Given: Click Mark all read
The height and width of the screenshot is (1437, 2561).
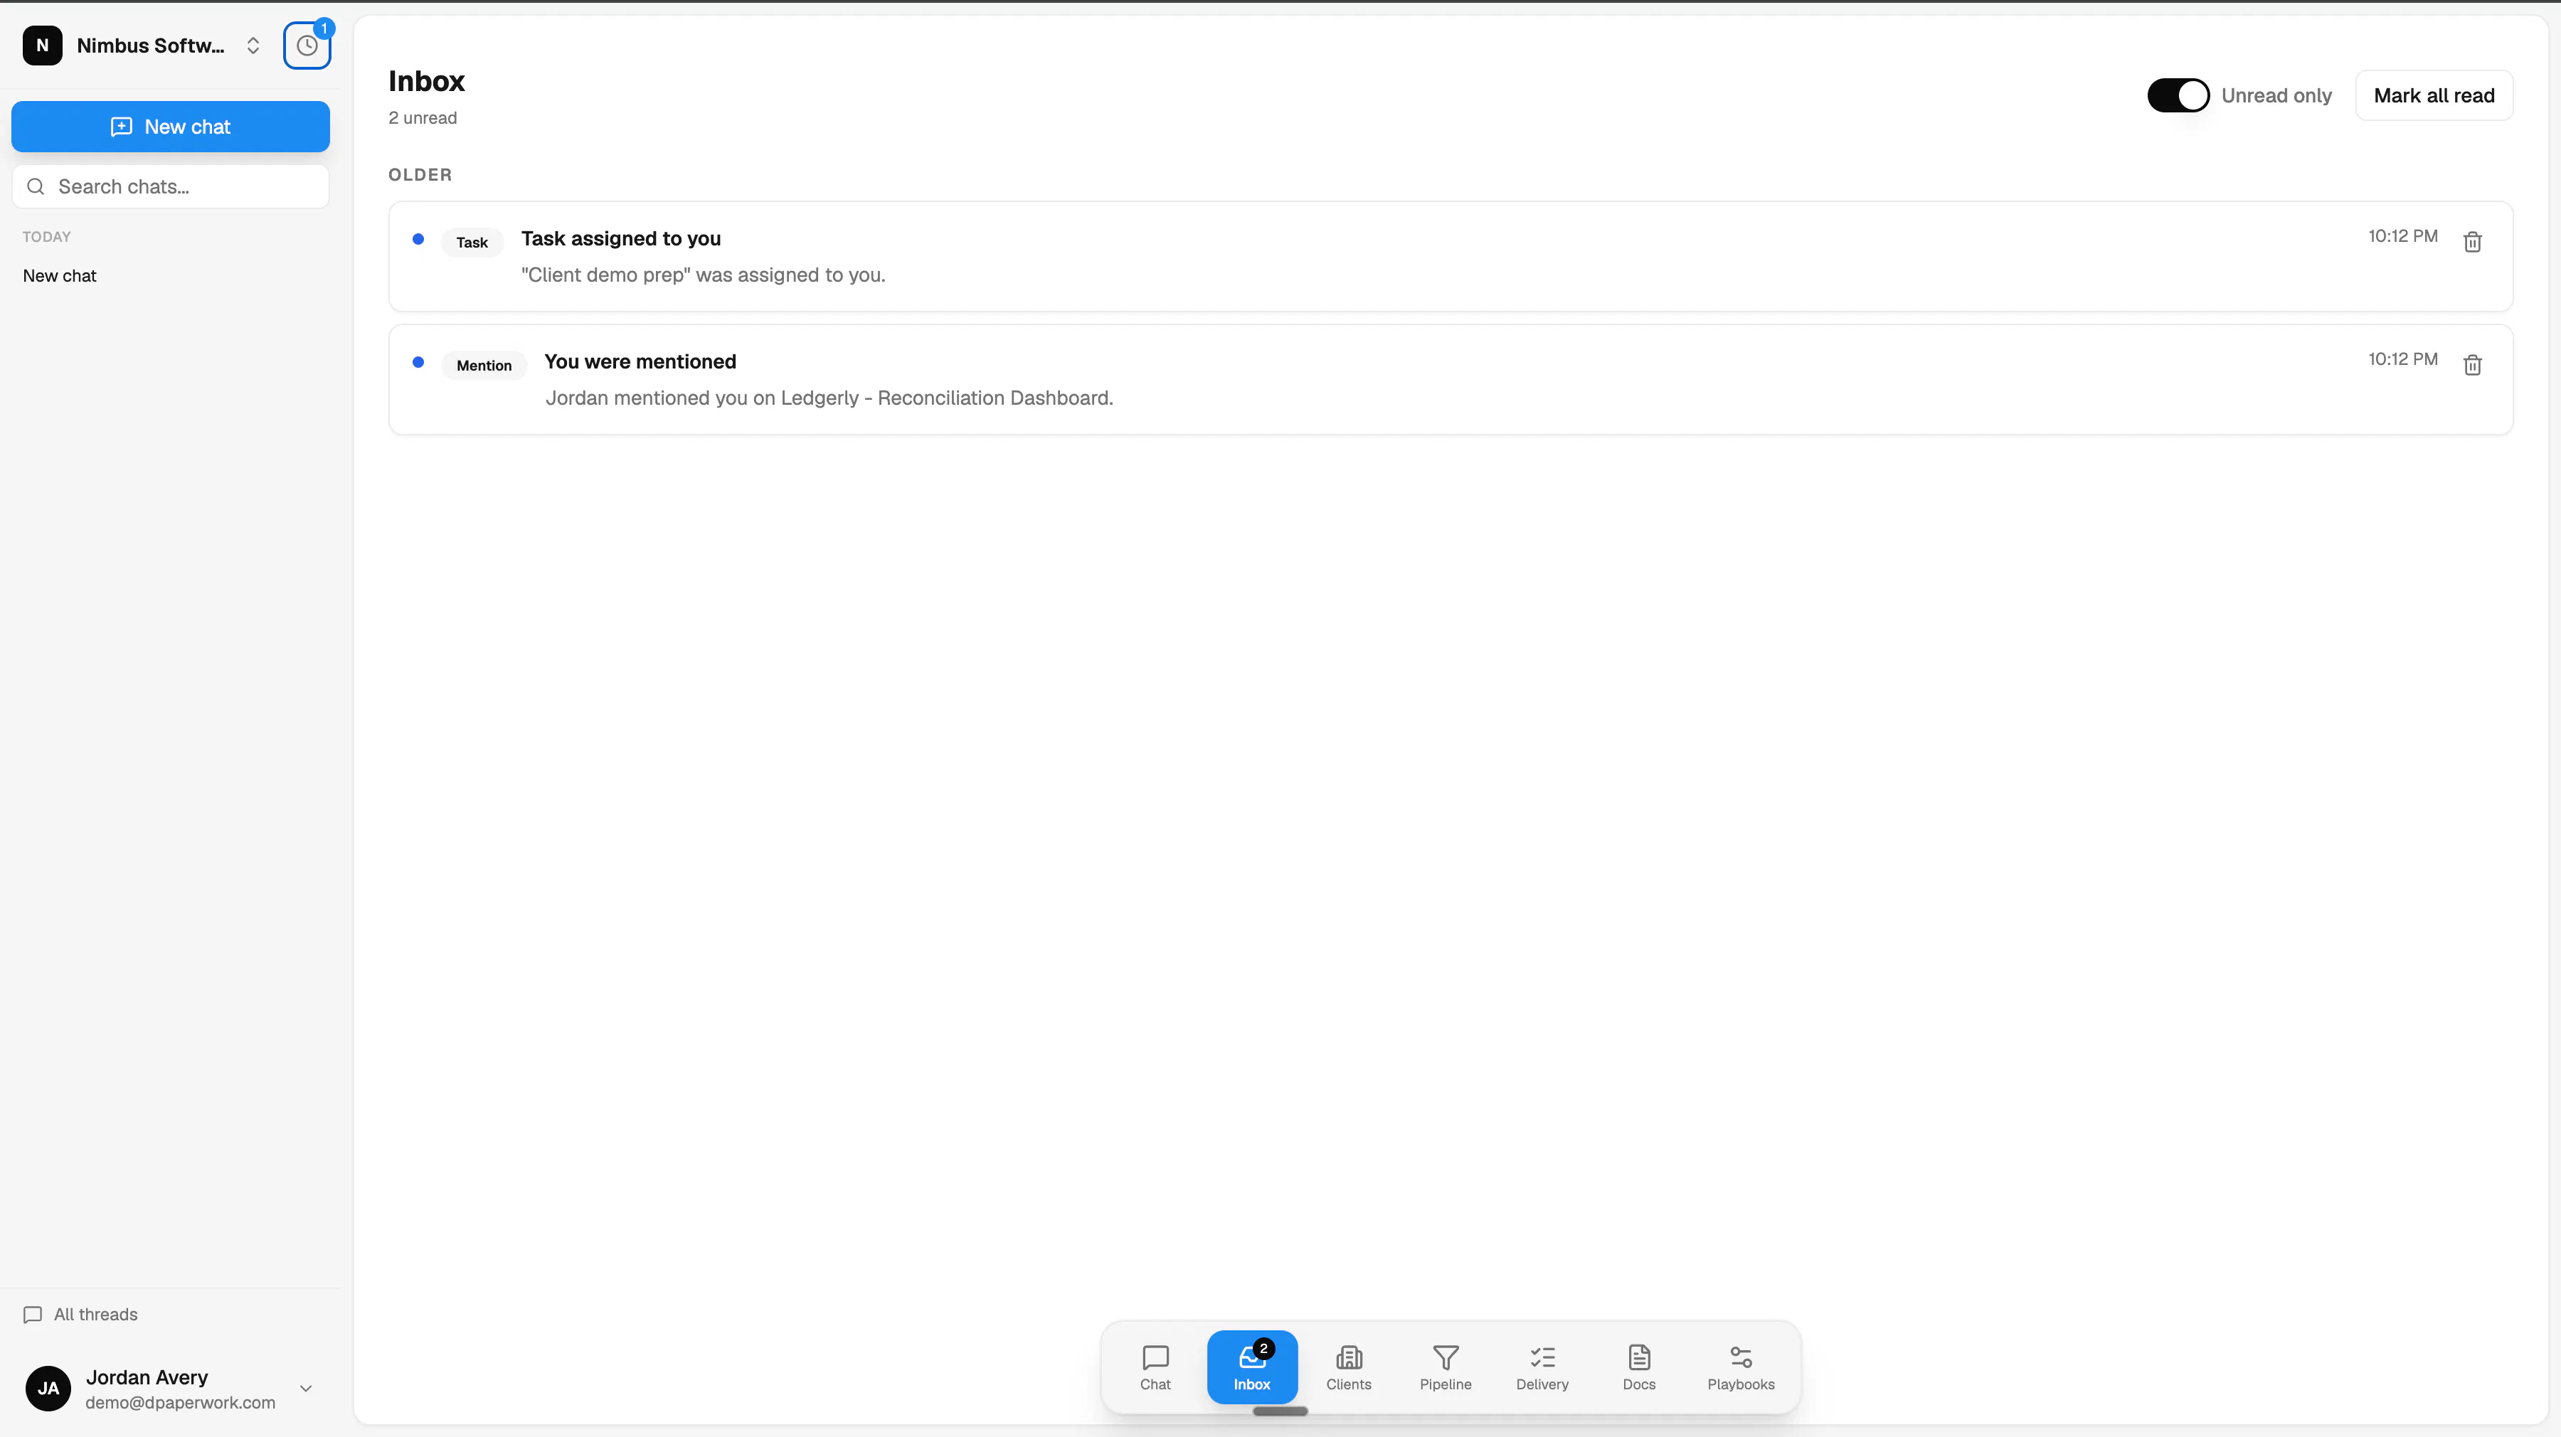Looking at the screenshot, I should click(2434, 95).
